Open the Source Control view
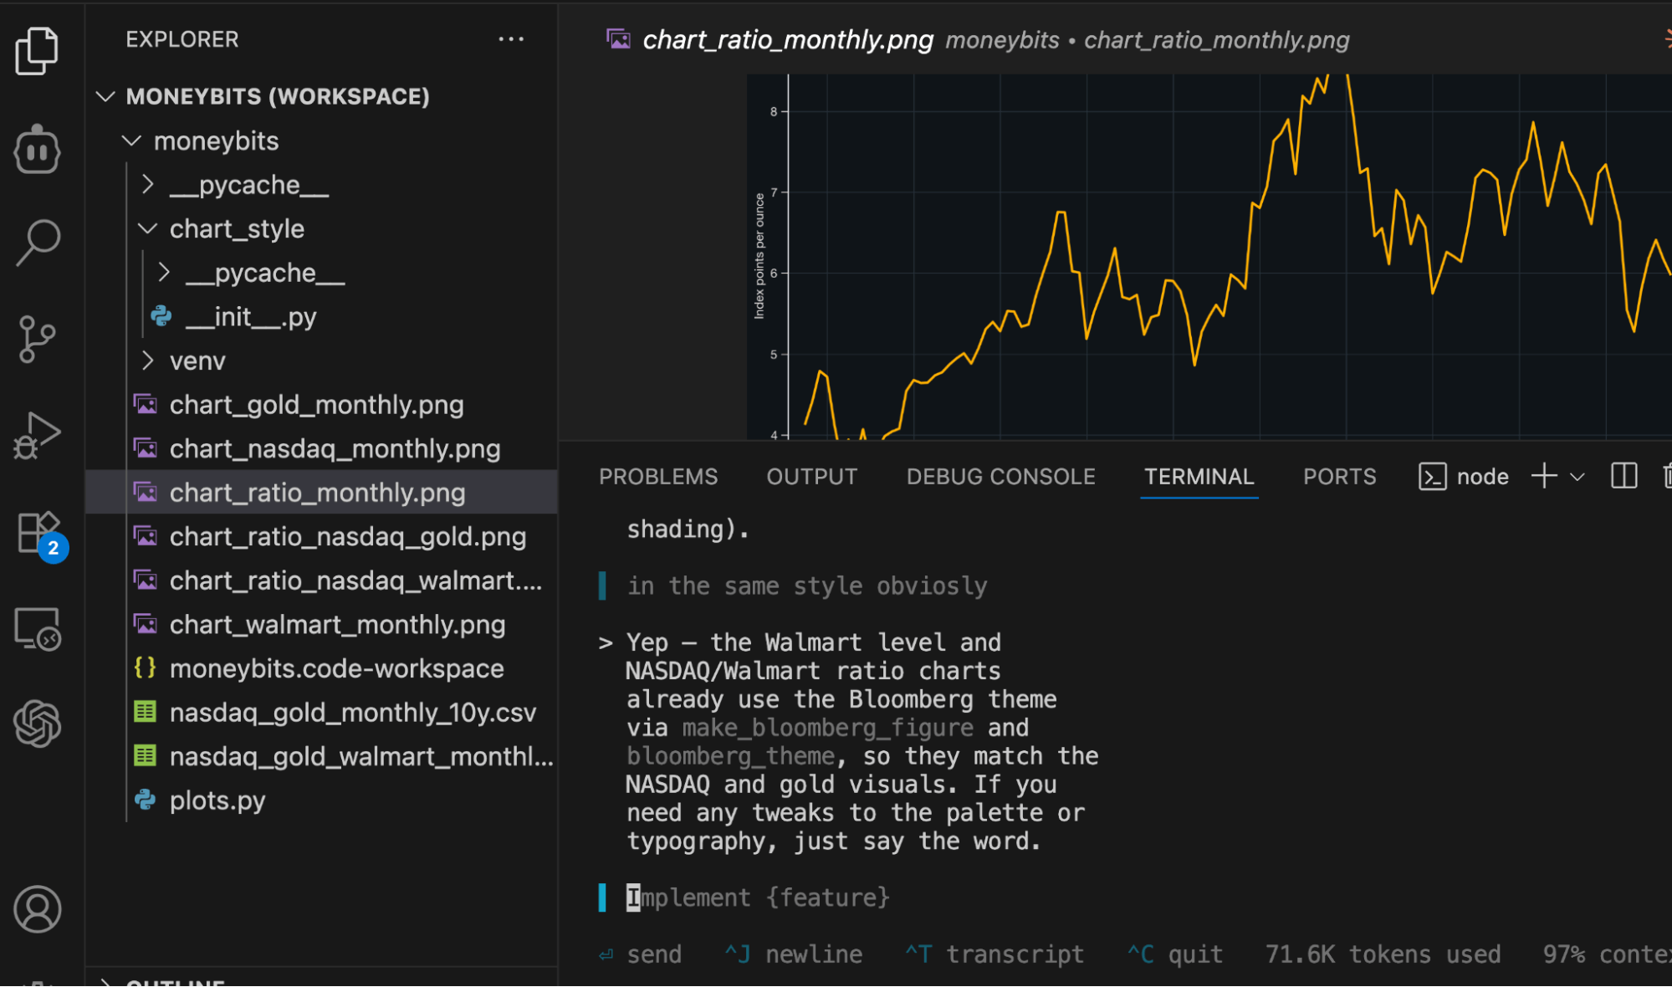 (x=37, y=339)
